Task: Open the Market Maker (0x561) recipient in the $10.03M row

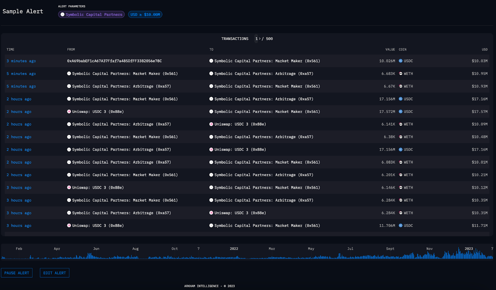Action: click(x=267, y=61)
